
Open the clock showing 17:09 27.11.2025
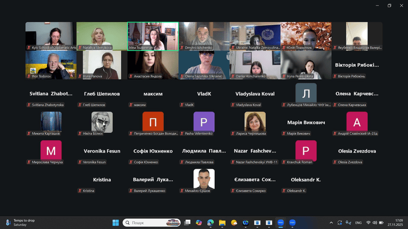point(399,222)
